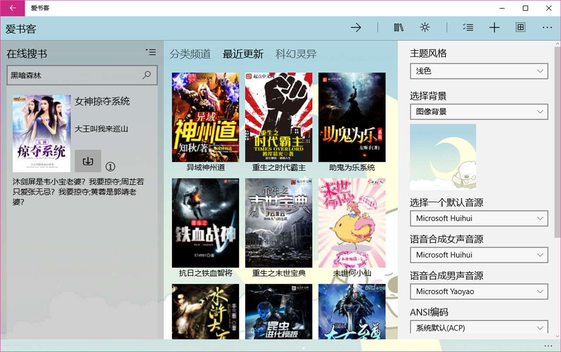
Task: Click the 末世何小仙 title label
Action: coord(352,273)
